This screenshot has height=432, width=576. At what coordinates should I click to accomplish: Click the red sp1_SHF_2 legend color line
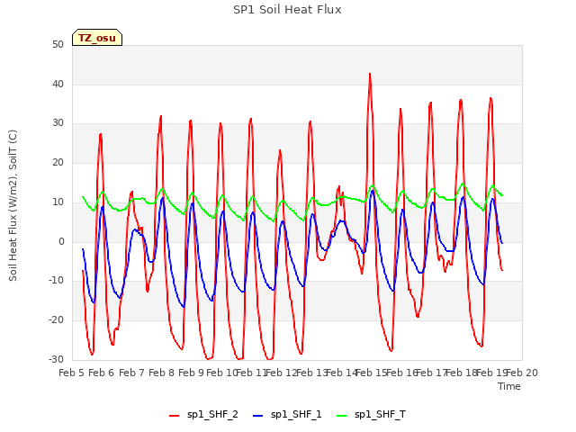pyautogui.click(x=174, y=416)
